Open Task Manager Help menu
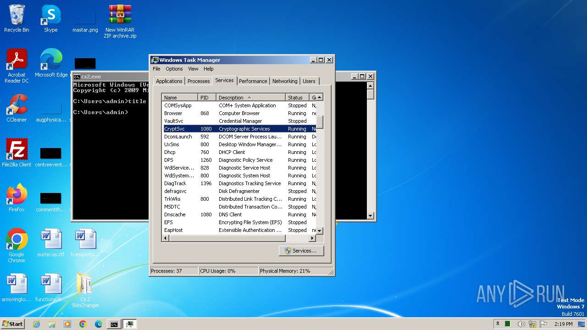Viewport: 587px width, 330px height. (209, 69)
